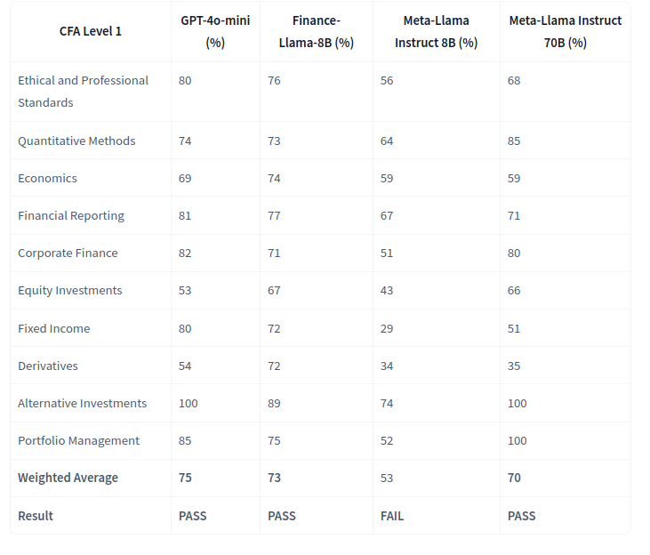Click the Alternative Investments row label

pyautogui.click(x=82, y=403)
